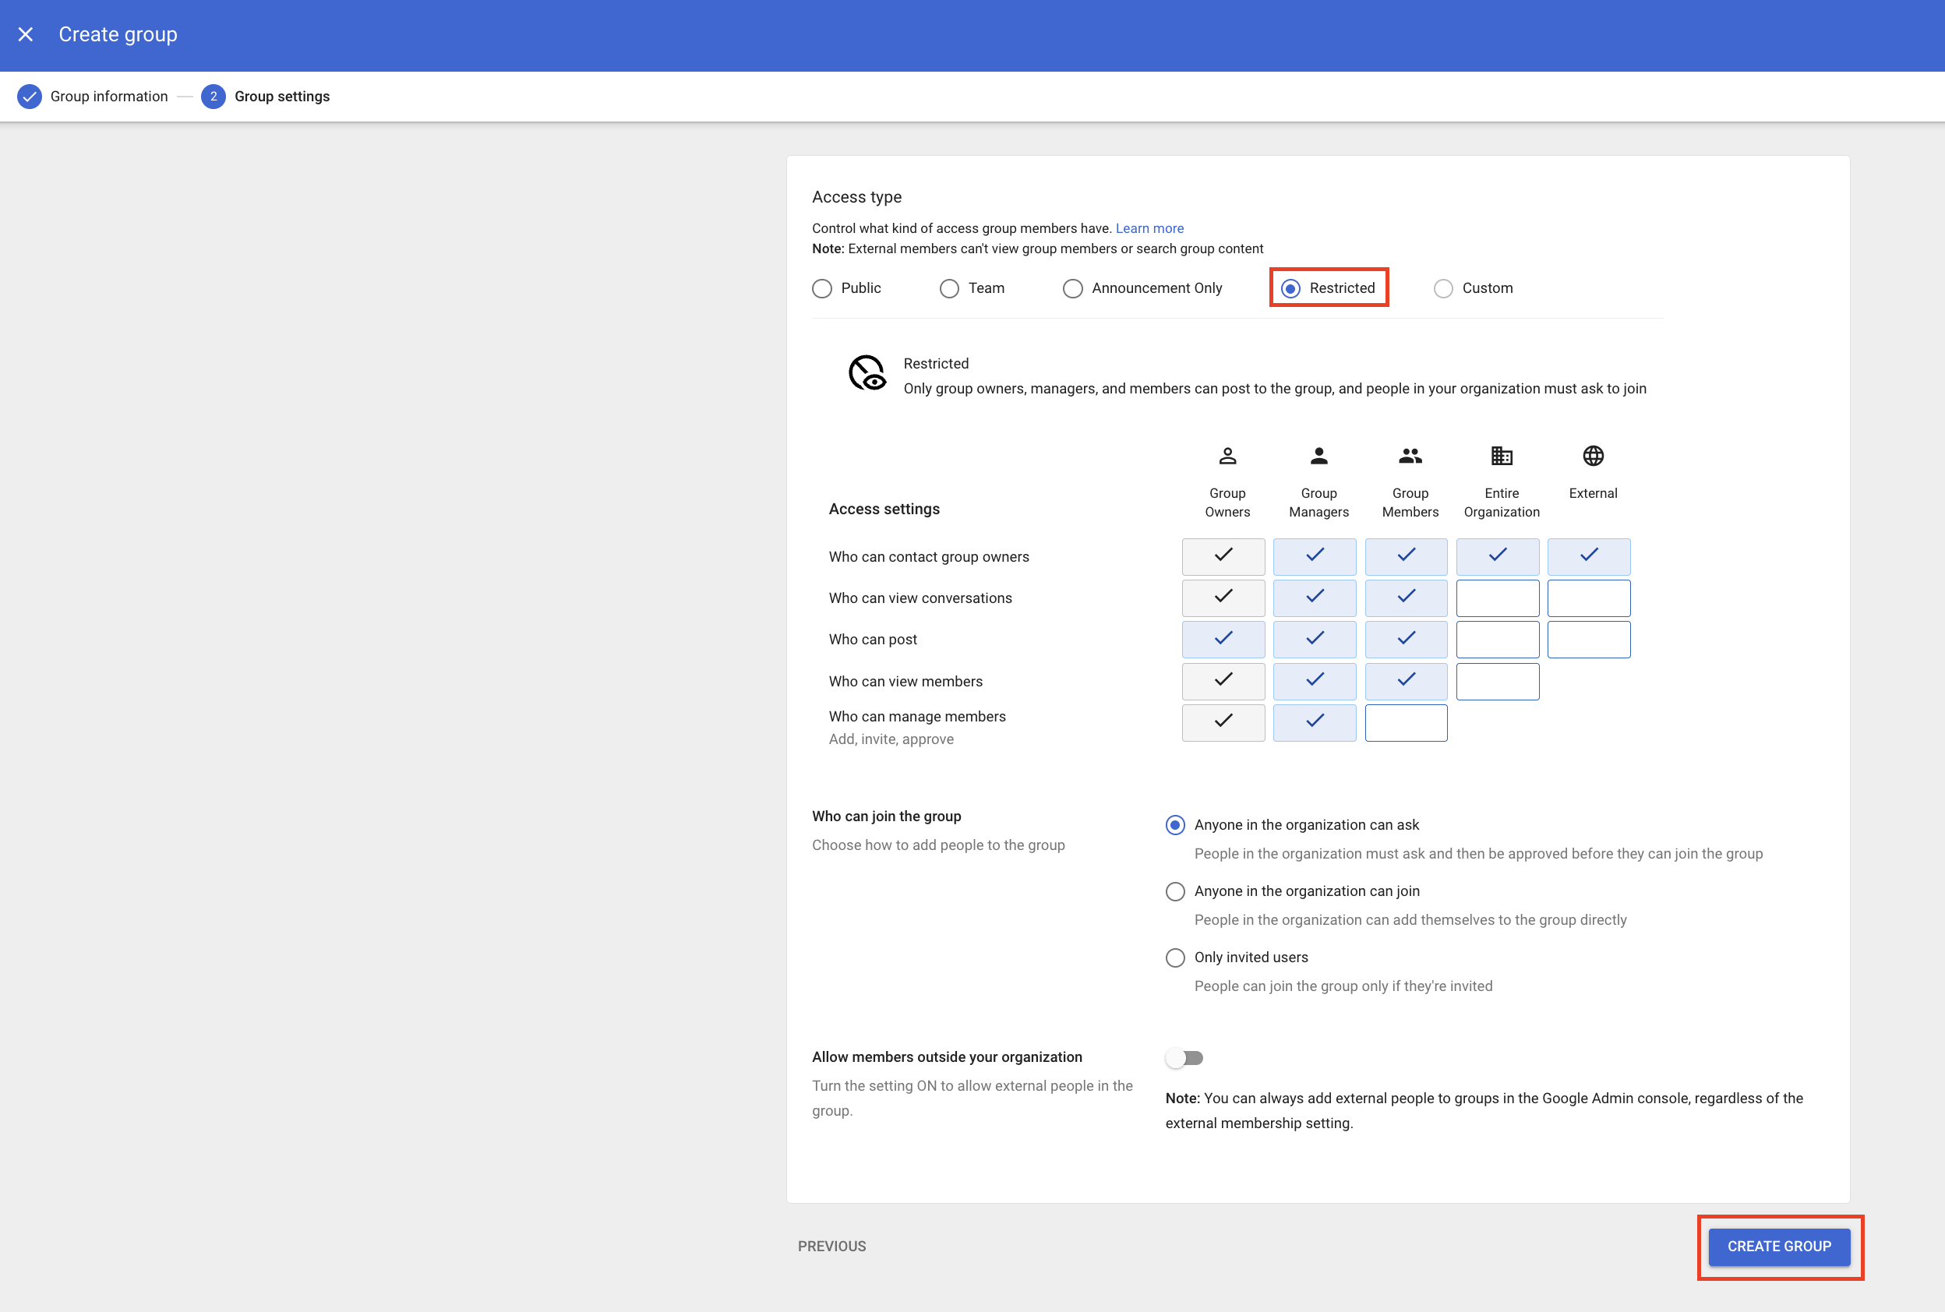Enable Allow members outside your organization toggle
1945x1312 pixels.
[x=1184, y=1058]
